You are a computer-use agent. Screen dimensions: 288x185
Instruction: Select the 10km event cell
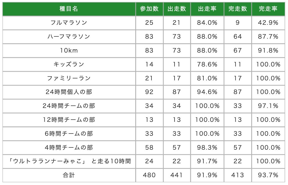point(69,51)
